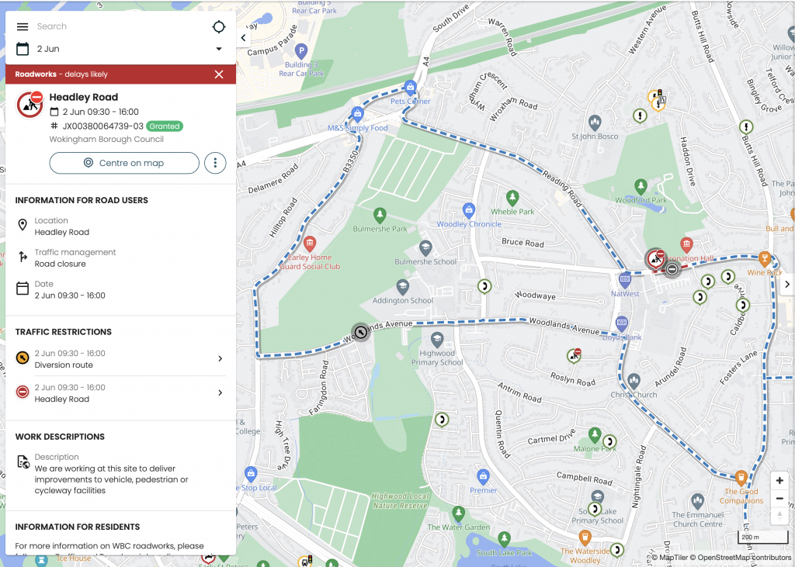Click the Granted permit status badge

click(x=165, y=126)
